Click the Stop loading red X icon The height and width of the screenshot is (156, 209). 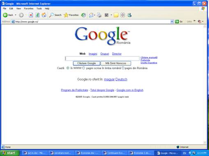tap(31, 15)
